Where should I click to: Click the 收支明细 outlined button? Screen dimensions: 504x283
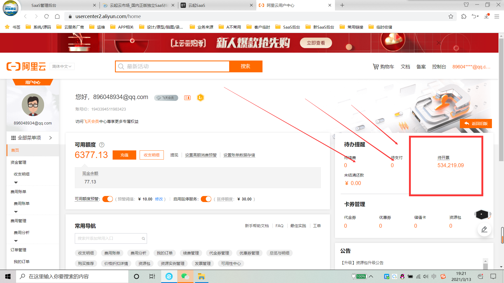tap(152, 155)
